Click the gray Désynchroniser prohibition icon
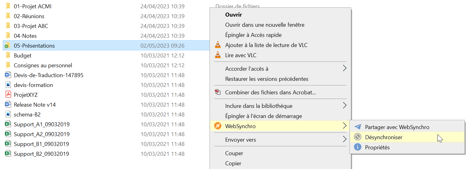This screenshot has height=169, width=468. [357, 137]
